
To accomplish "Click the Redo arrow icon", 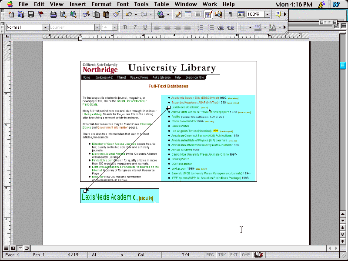I will point(144,14).
